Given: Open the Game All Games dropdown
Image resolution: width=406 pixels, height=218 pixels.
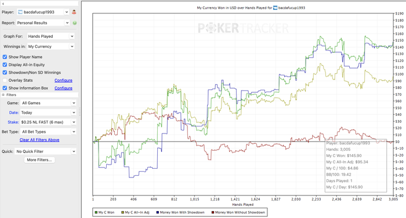Looking at the screenshot, I should click(48, 103).
